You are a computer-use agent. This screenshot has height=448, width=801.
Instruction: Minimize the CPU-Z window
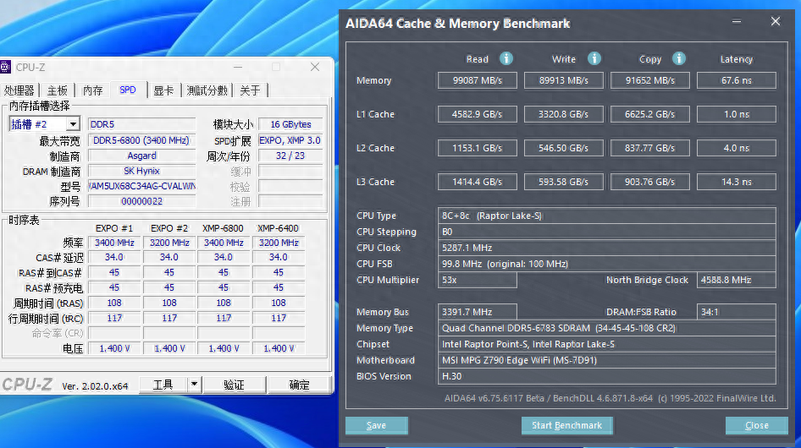click(238, 67)
